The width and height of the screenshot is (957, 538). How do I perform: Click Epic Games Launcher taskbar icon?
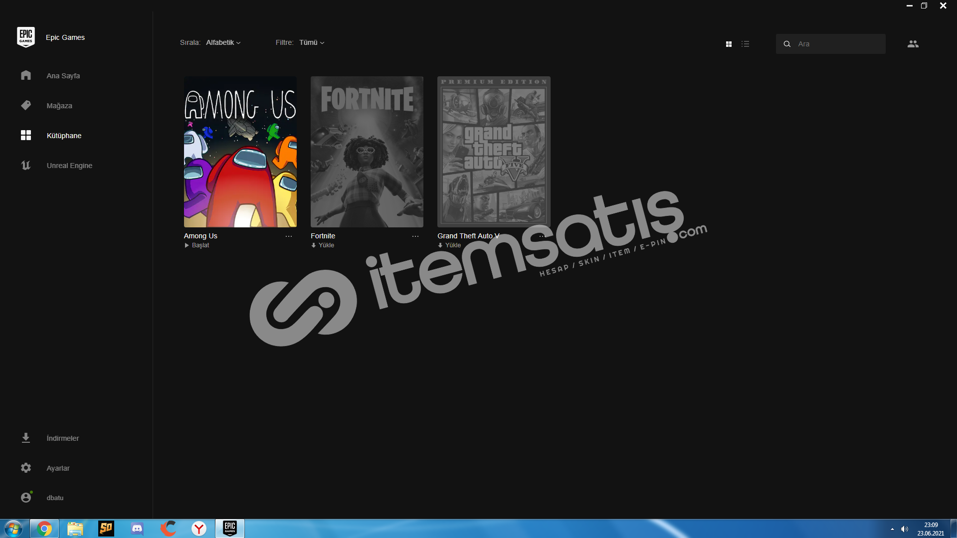pyautogui.click(x=230, y=529)
